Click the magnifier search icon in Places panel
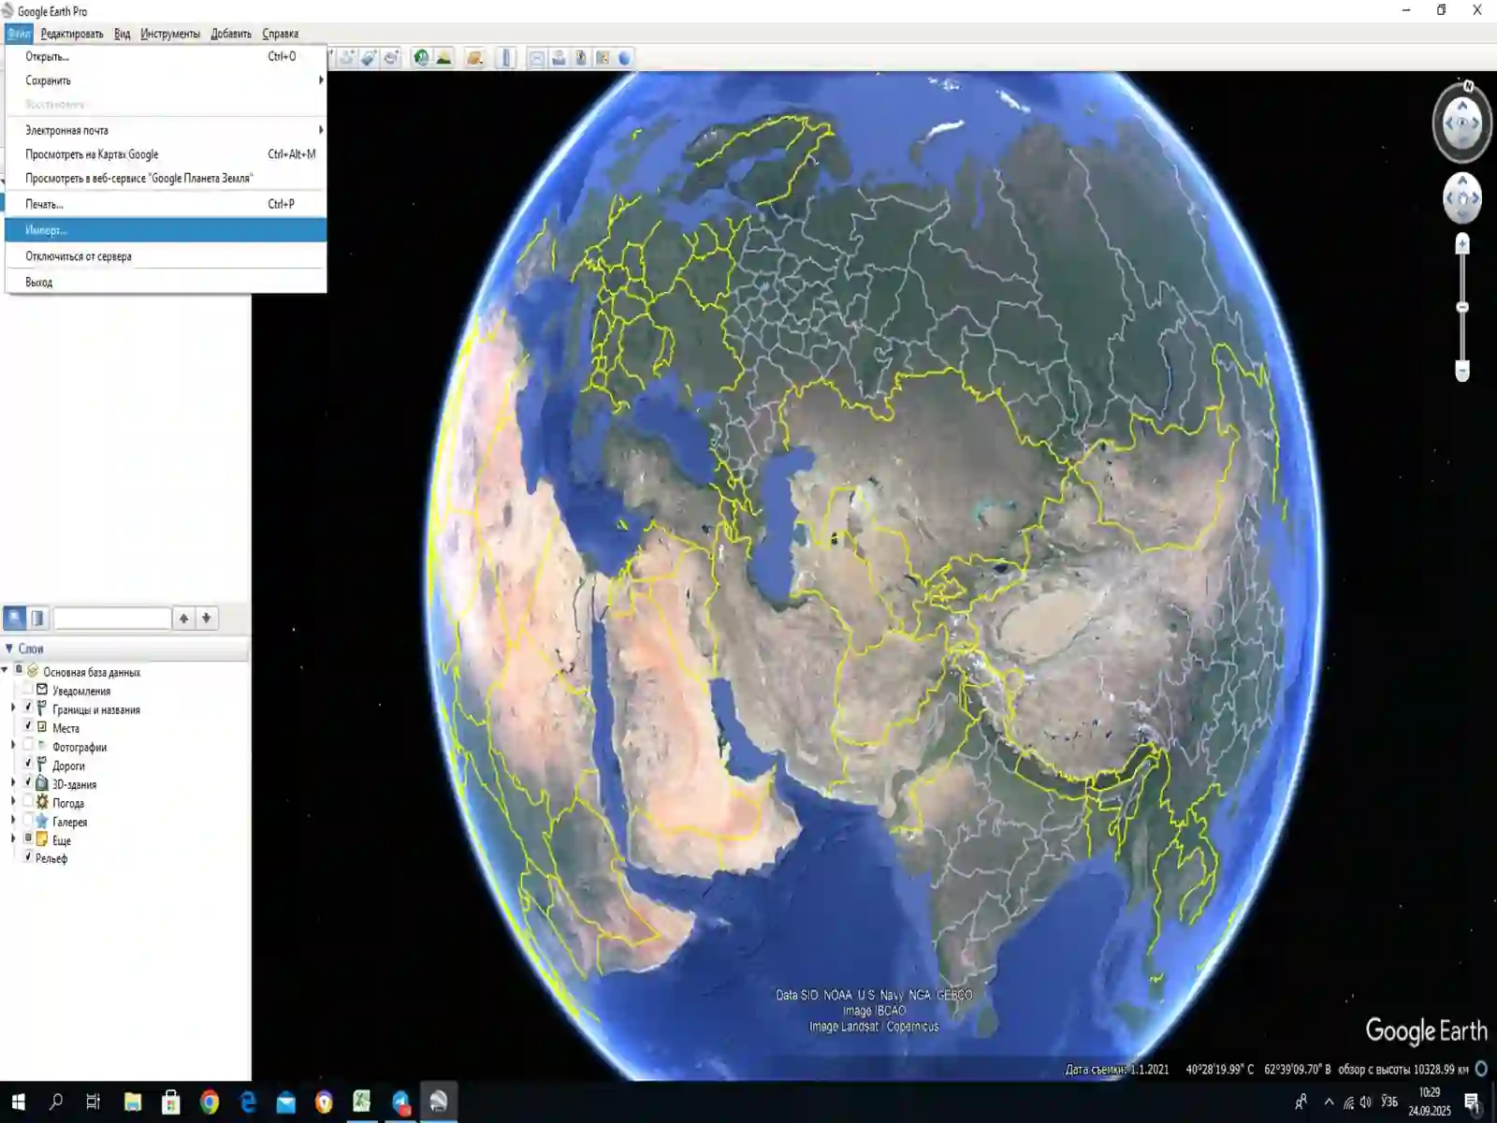1497x1123 pixels. (x=15, y=618)
